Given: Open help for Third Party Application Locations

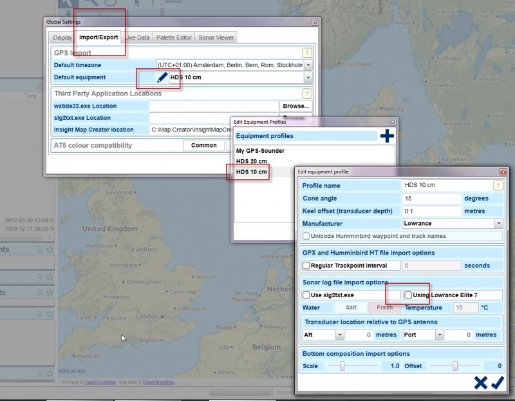Looking at the screenshot, I should coord(308,93).
